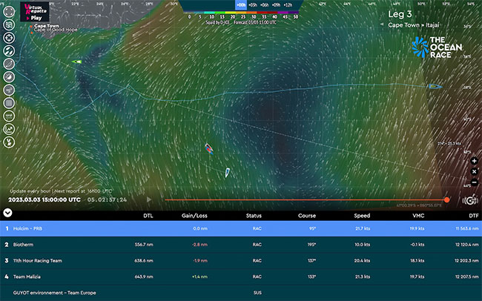
Task: Zoom in with the plus button
Action: coord(474,161)
